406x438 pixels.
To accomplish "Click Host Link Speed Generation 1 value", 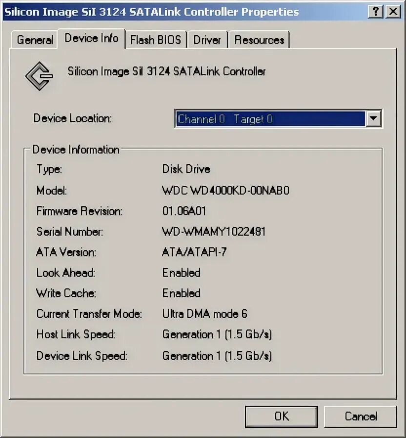I will click(217, 334).
